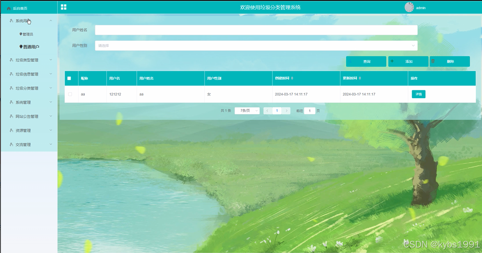The height and width of the screenshot is (253, 482).
Task: Expand the 资源管理 chevron
Action: [x=51, y=130]
